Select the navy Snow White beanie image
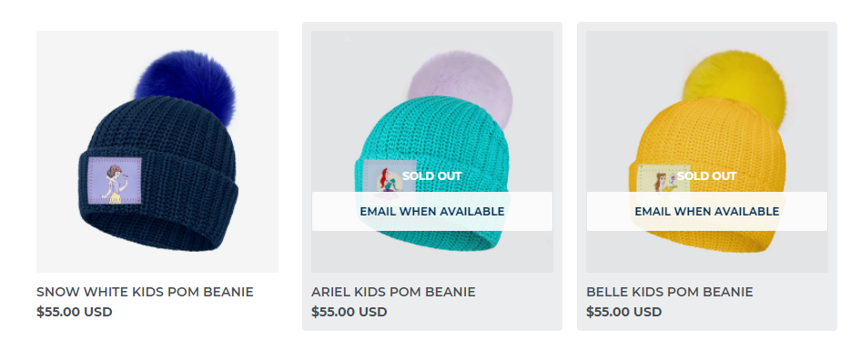 157,152
